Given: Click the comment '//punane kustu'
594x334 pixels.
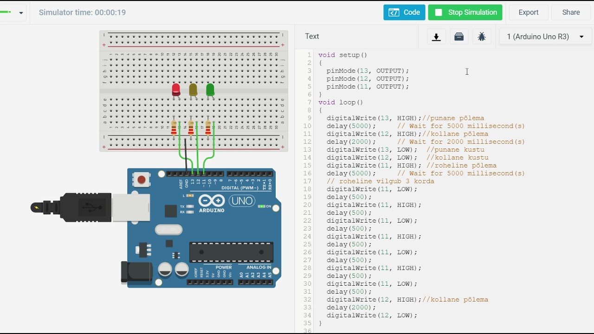Looking at the screenshot, I should (455, 149).
